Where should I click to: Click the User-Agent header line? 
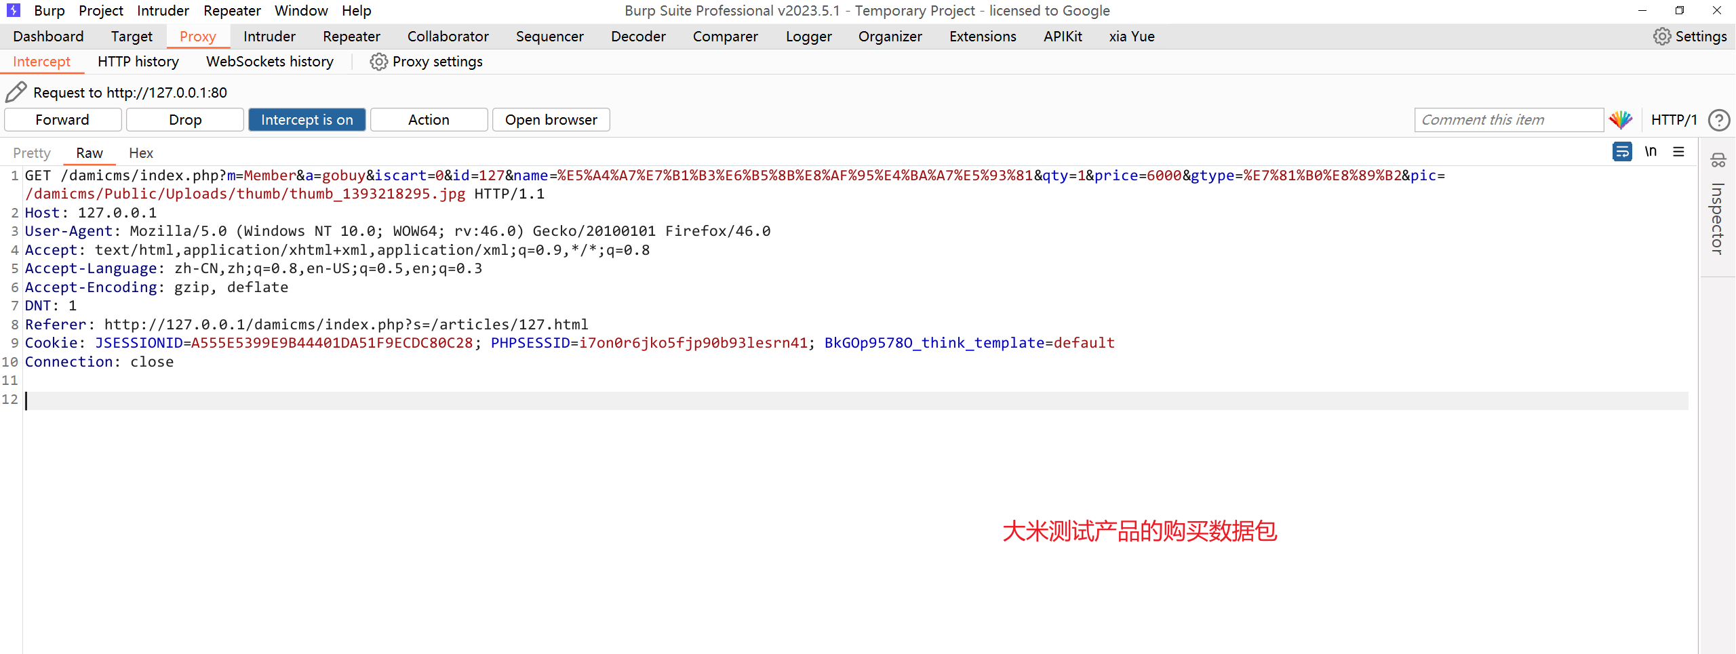[x=398, y=231]
